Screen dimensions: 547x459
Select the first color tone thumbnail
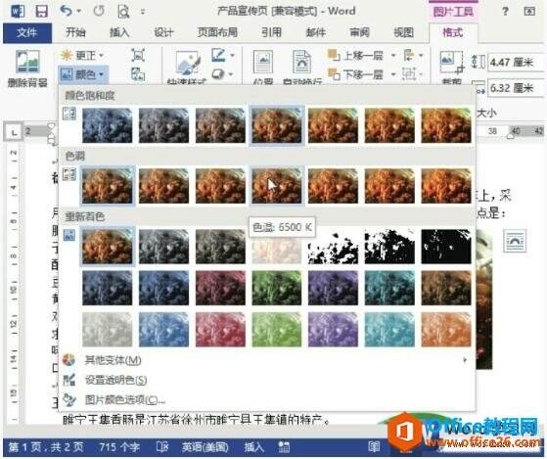(107, 186)
